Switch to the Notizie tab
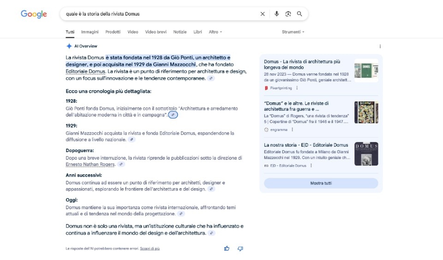 pos(180,32)
